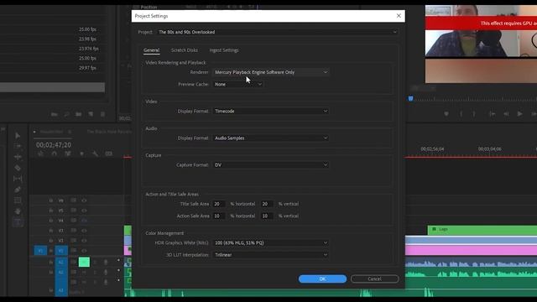Select the Ripple Edit tool
The height and width of the screenshot is (302, 537).
click(x=18, y=157)
